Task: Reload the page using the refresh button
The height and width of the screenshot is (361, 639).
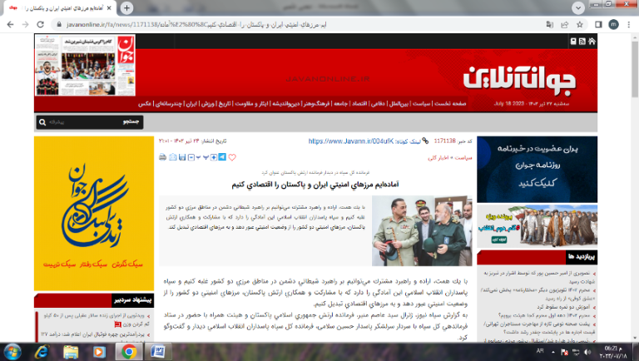Action: click(41, 25)
